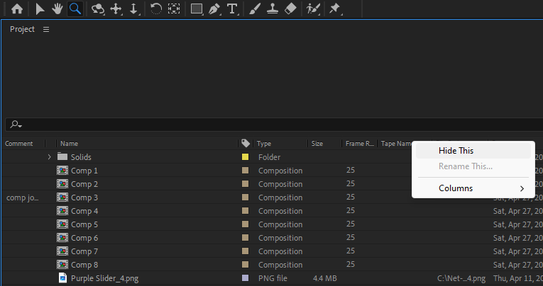Select the Pan camera tool
This screenshot has height=286, width=543.
(x=116, y=9)
